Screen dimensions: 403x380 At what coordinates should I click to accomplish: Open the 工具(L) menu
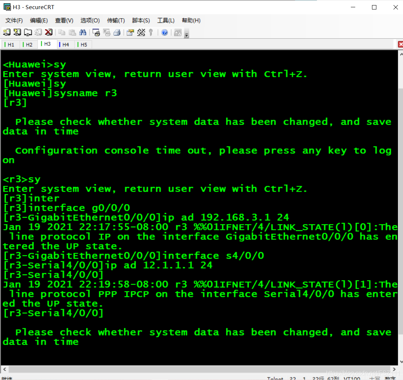tap(166, 20)
